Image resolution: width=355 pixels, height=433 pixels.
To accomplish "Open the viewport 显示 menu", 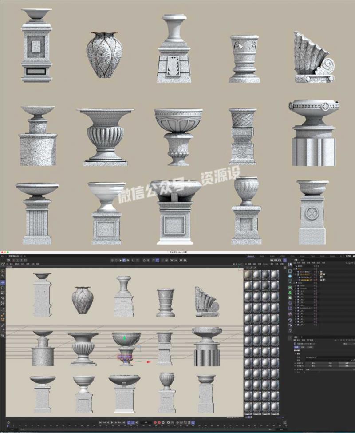I will [x=23, y=264].
